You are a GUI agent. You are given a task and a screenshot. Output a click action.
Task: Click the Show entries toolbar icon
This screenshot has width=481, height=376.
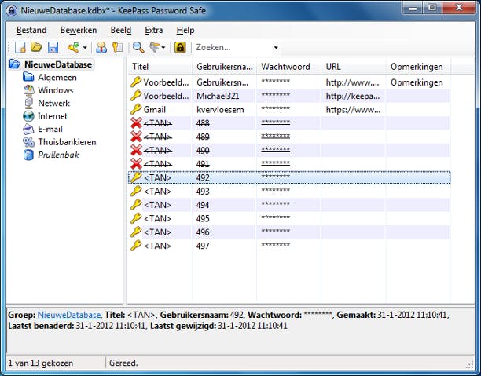(x=154, y=48)
